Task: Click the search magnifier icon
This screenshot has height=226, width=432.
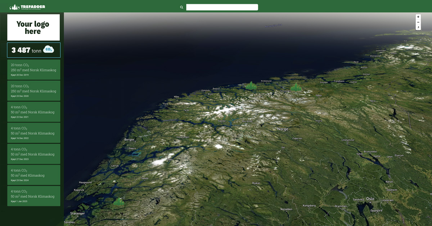Action: (x=181, y=7)
